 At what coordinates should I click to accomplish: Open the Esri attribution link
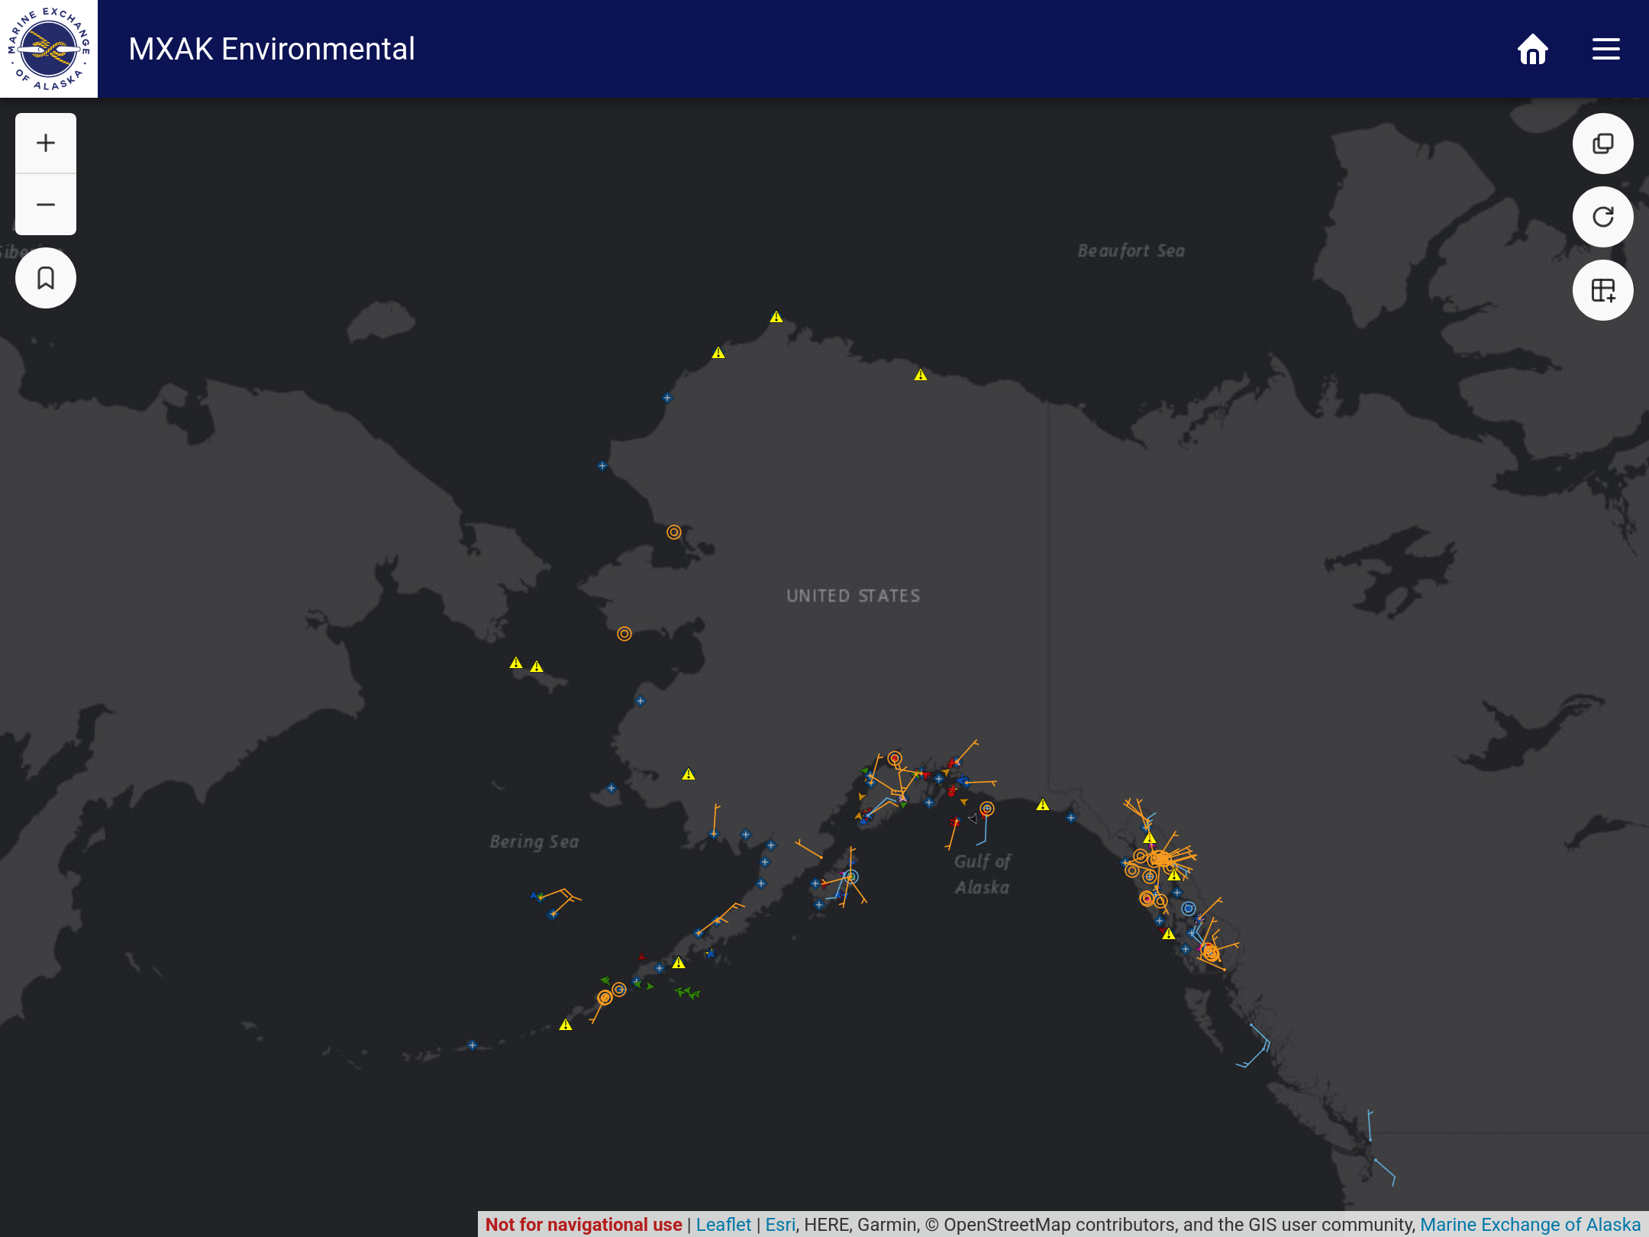pyautogui.click(x=780, y=1225)
